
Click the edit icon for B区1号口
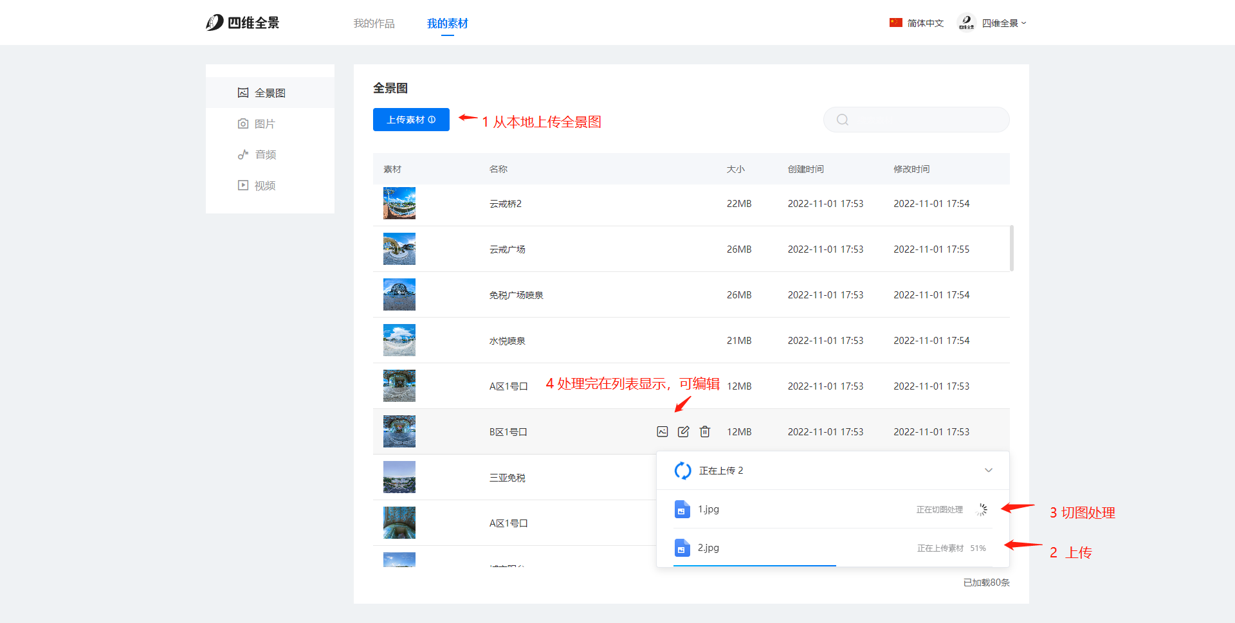(x=684, y=431)
